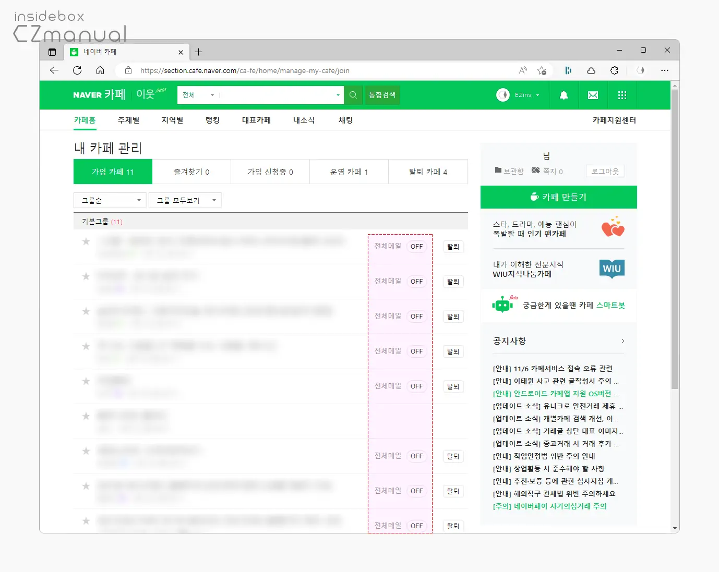Screen dimensions: 719x572
Task: Switch to the 탈퇴 카페 4 tab
Action: [428, 172]
